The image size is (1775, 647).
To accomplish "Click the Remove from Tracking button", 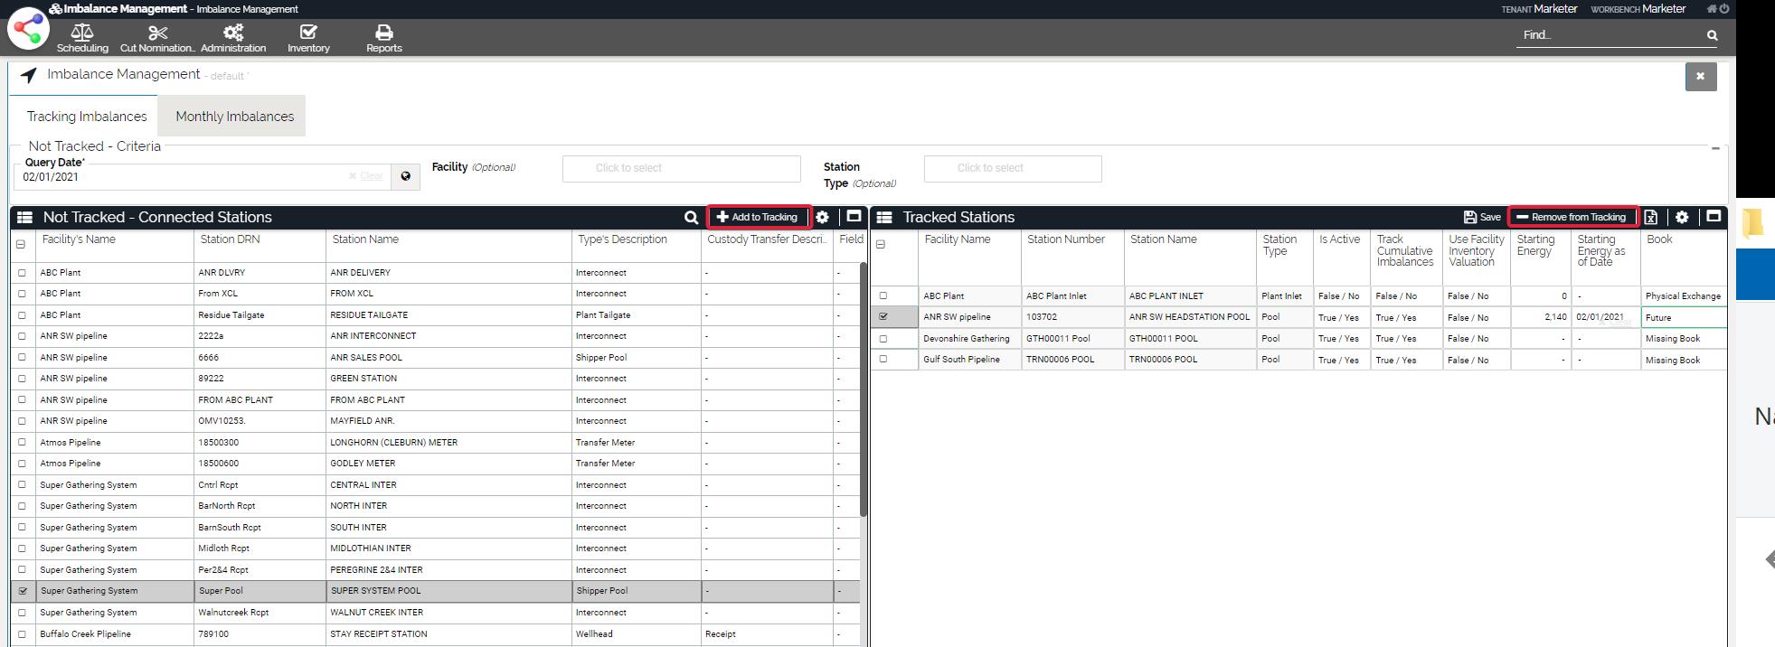I will click(1572, 217).
